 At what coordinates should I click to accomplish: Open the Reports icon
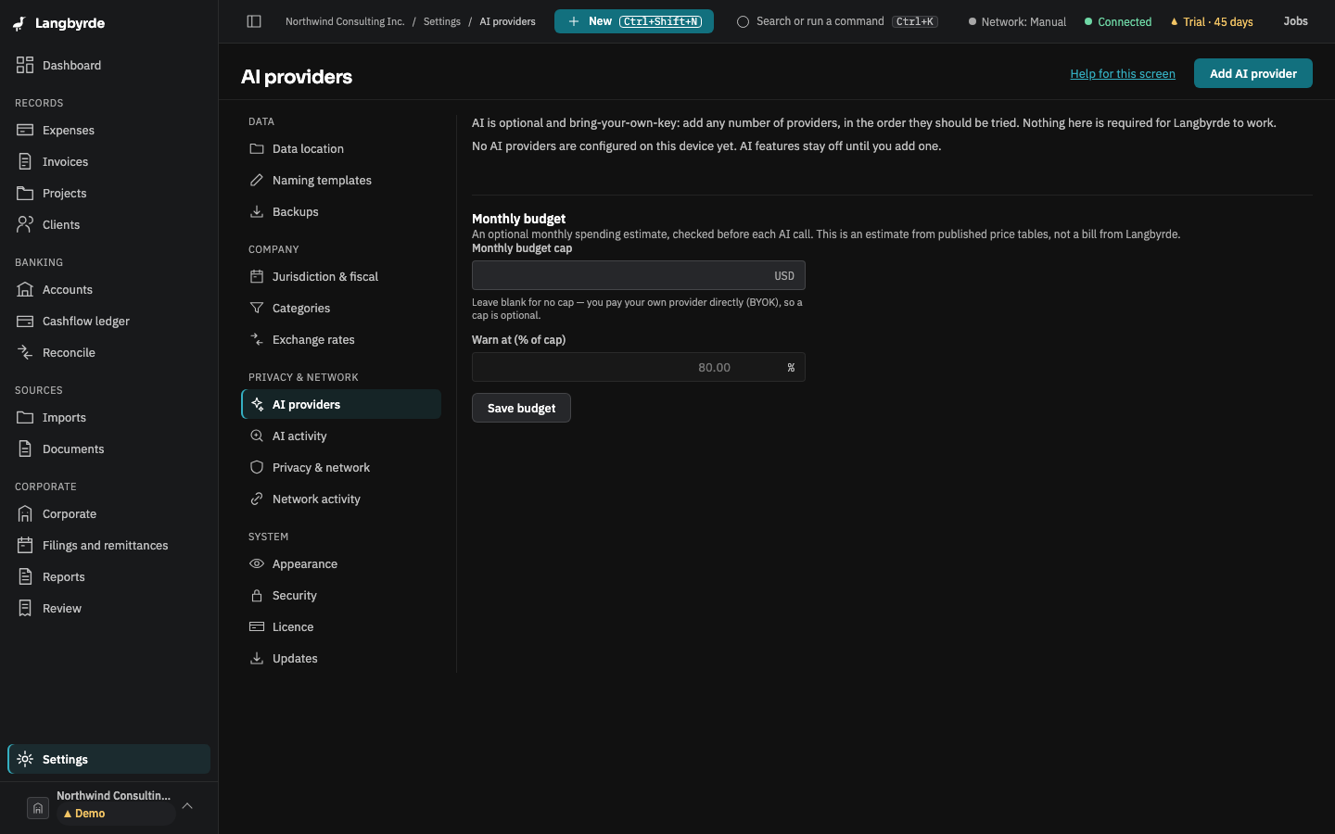click(25, 576)
